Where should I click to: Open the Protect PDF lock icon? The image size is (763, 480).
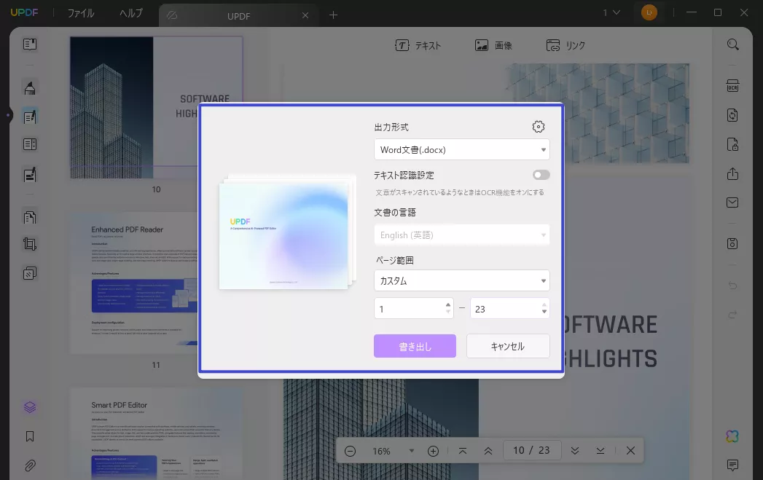[733, 144]
